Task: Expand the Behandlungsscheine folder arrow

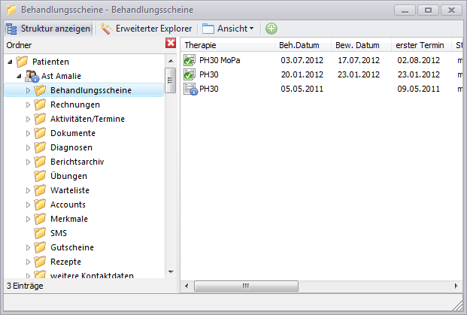Action: coord(28,90)
